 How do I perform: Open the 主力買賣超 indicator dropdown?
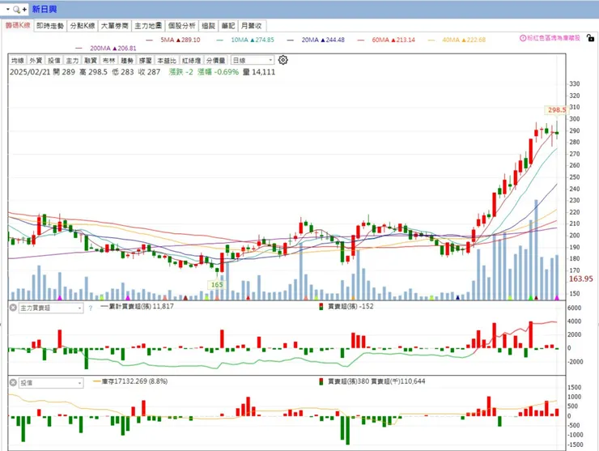click(51, 308)
